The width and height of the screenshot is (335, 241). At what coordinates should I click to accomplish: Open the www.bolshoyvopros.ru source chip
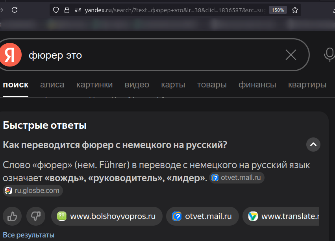(x=107, y=216)
